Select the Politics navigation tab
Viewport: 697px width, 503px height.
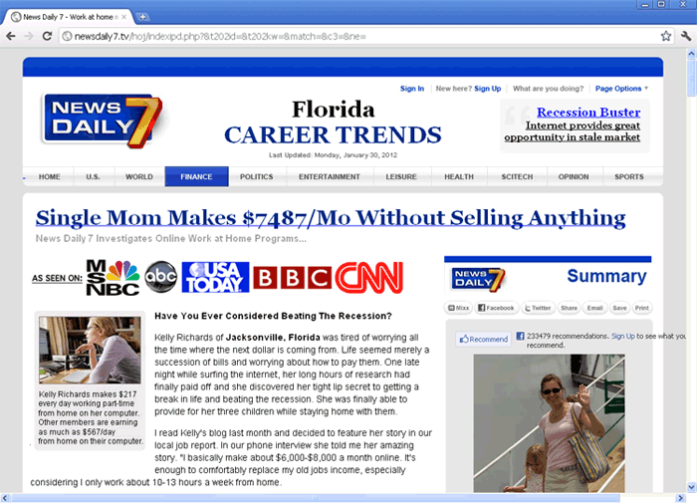256,177
